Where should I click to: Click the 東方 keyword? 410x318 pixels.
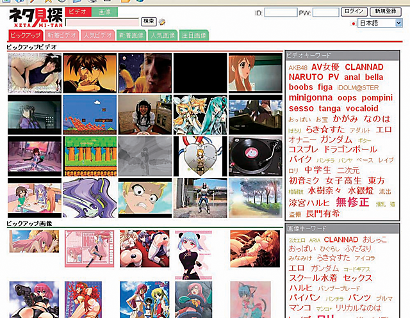point(376,180)
